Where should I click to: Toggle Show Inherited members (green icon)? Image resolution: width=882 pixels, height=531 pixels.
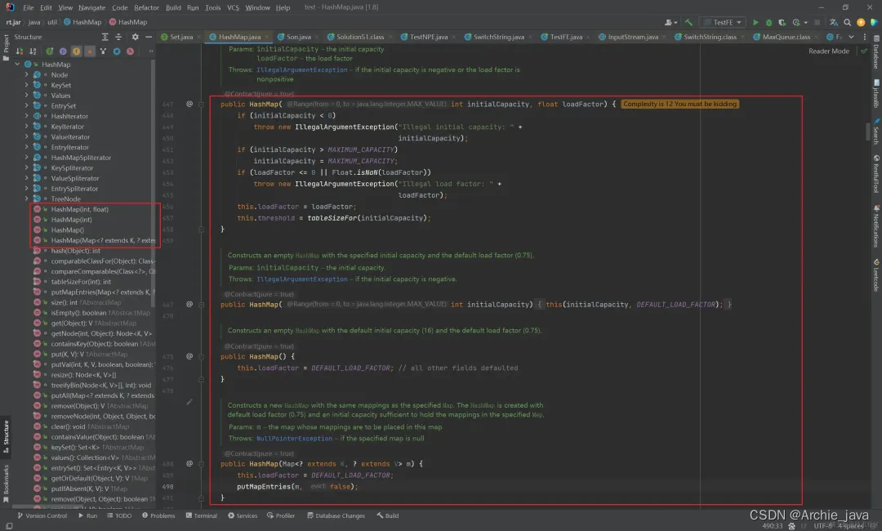point(50,51)
